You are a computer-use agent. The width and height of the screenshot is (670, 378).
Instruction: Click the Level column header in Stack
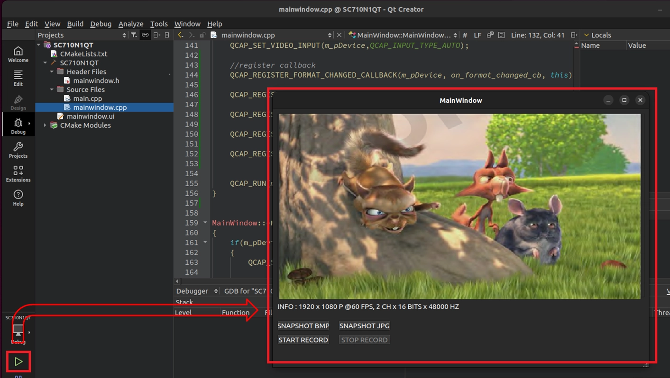[197, 313]
